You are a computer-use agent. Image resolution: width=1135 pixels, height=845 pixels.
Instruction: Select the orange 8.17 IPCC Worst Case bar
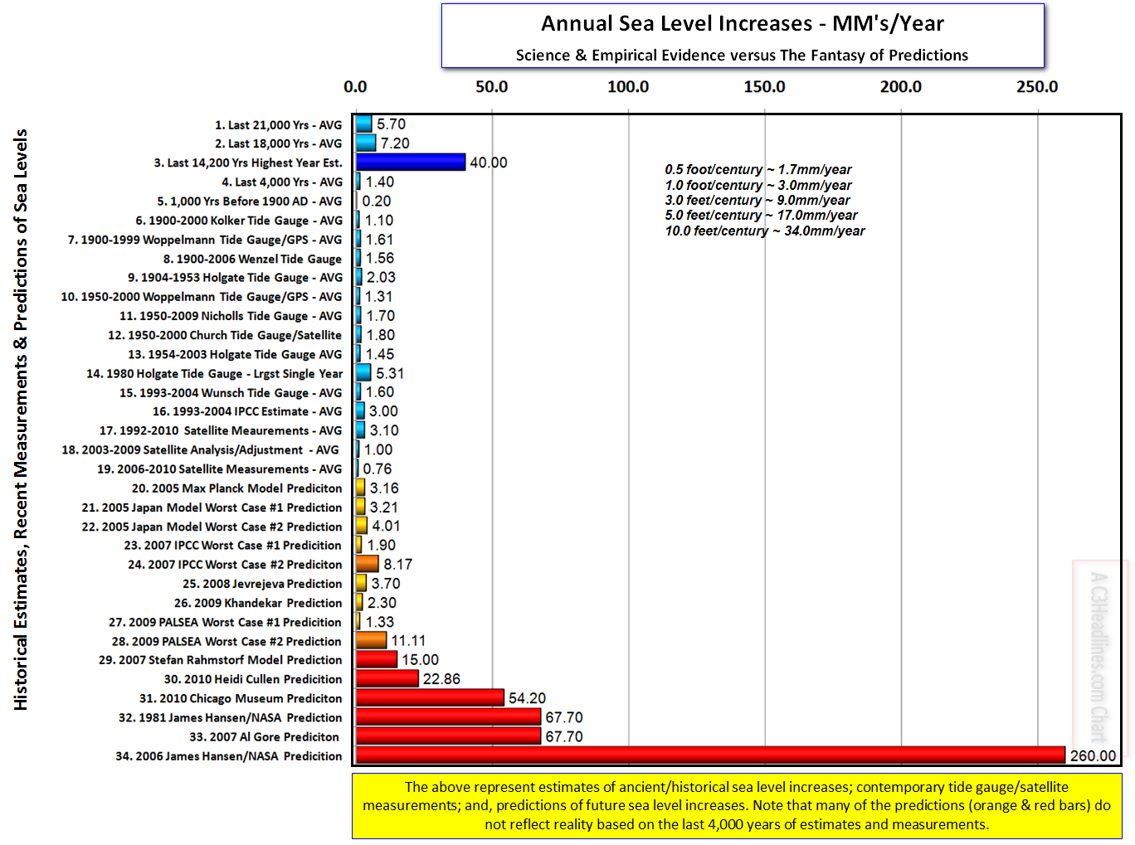[367, 565]
